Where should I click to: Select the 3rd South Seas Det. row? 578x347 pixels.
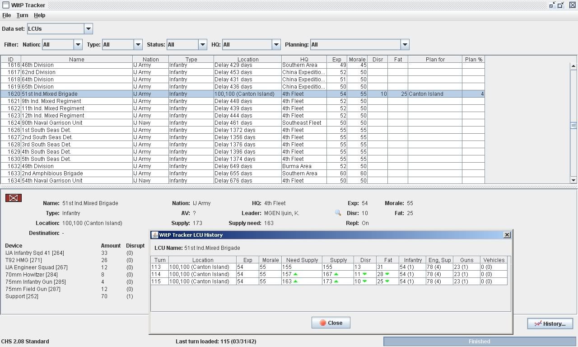click(x=242, y=145)
